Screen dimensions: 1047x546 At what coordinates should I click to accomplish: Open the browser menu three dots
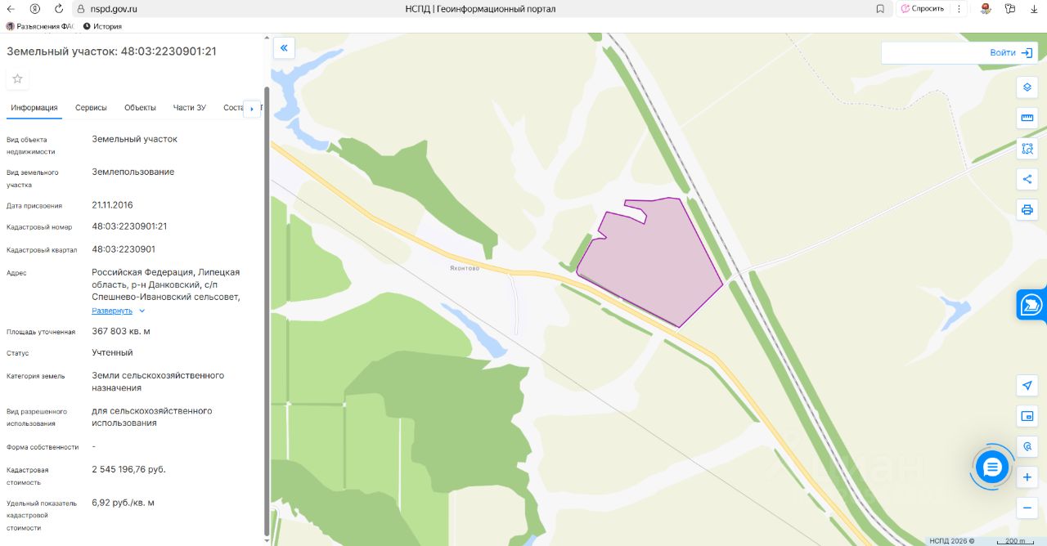click(x=959, y=8)
